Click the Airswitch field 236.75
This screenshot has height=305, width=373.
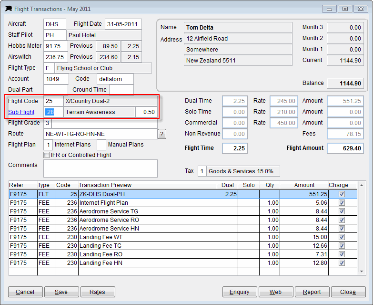tap(56, 57)
